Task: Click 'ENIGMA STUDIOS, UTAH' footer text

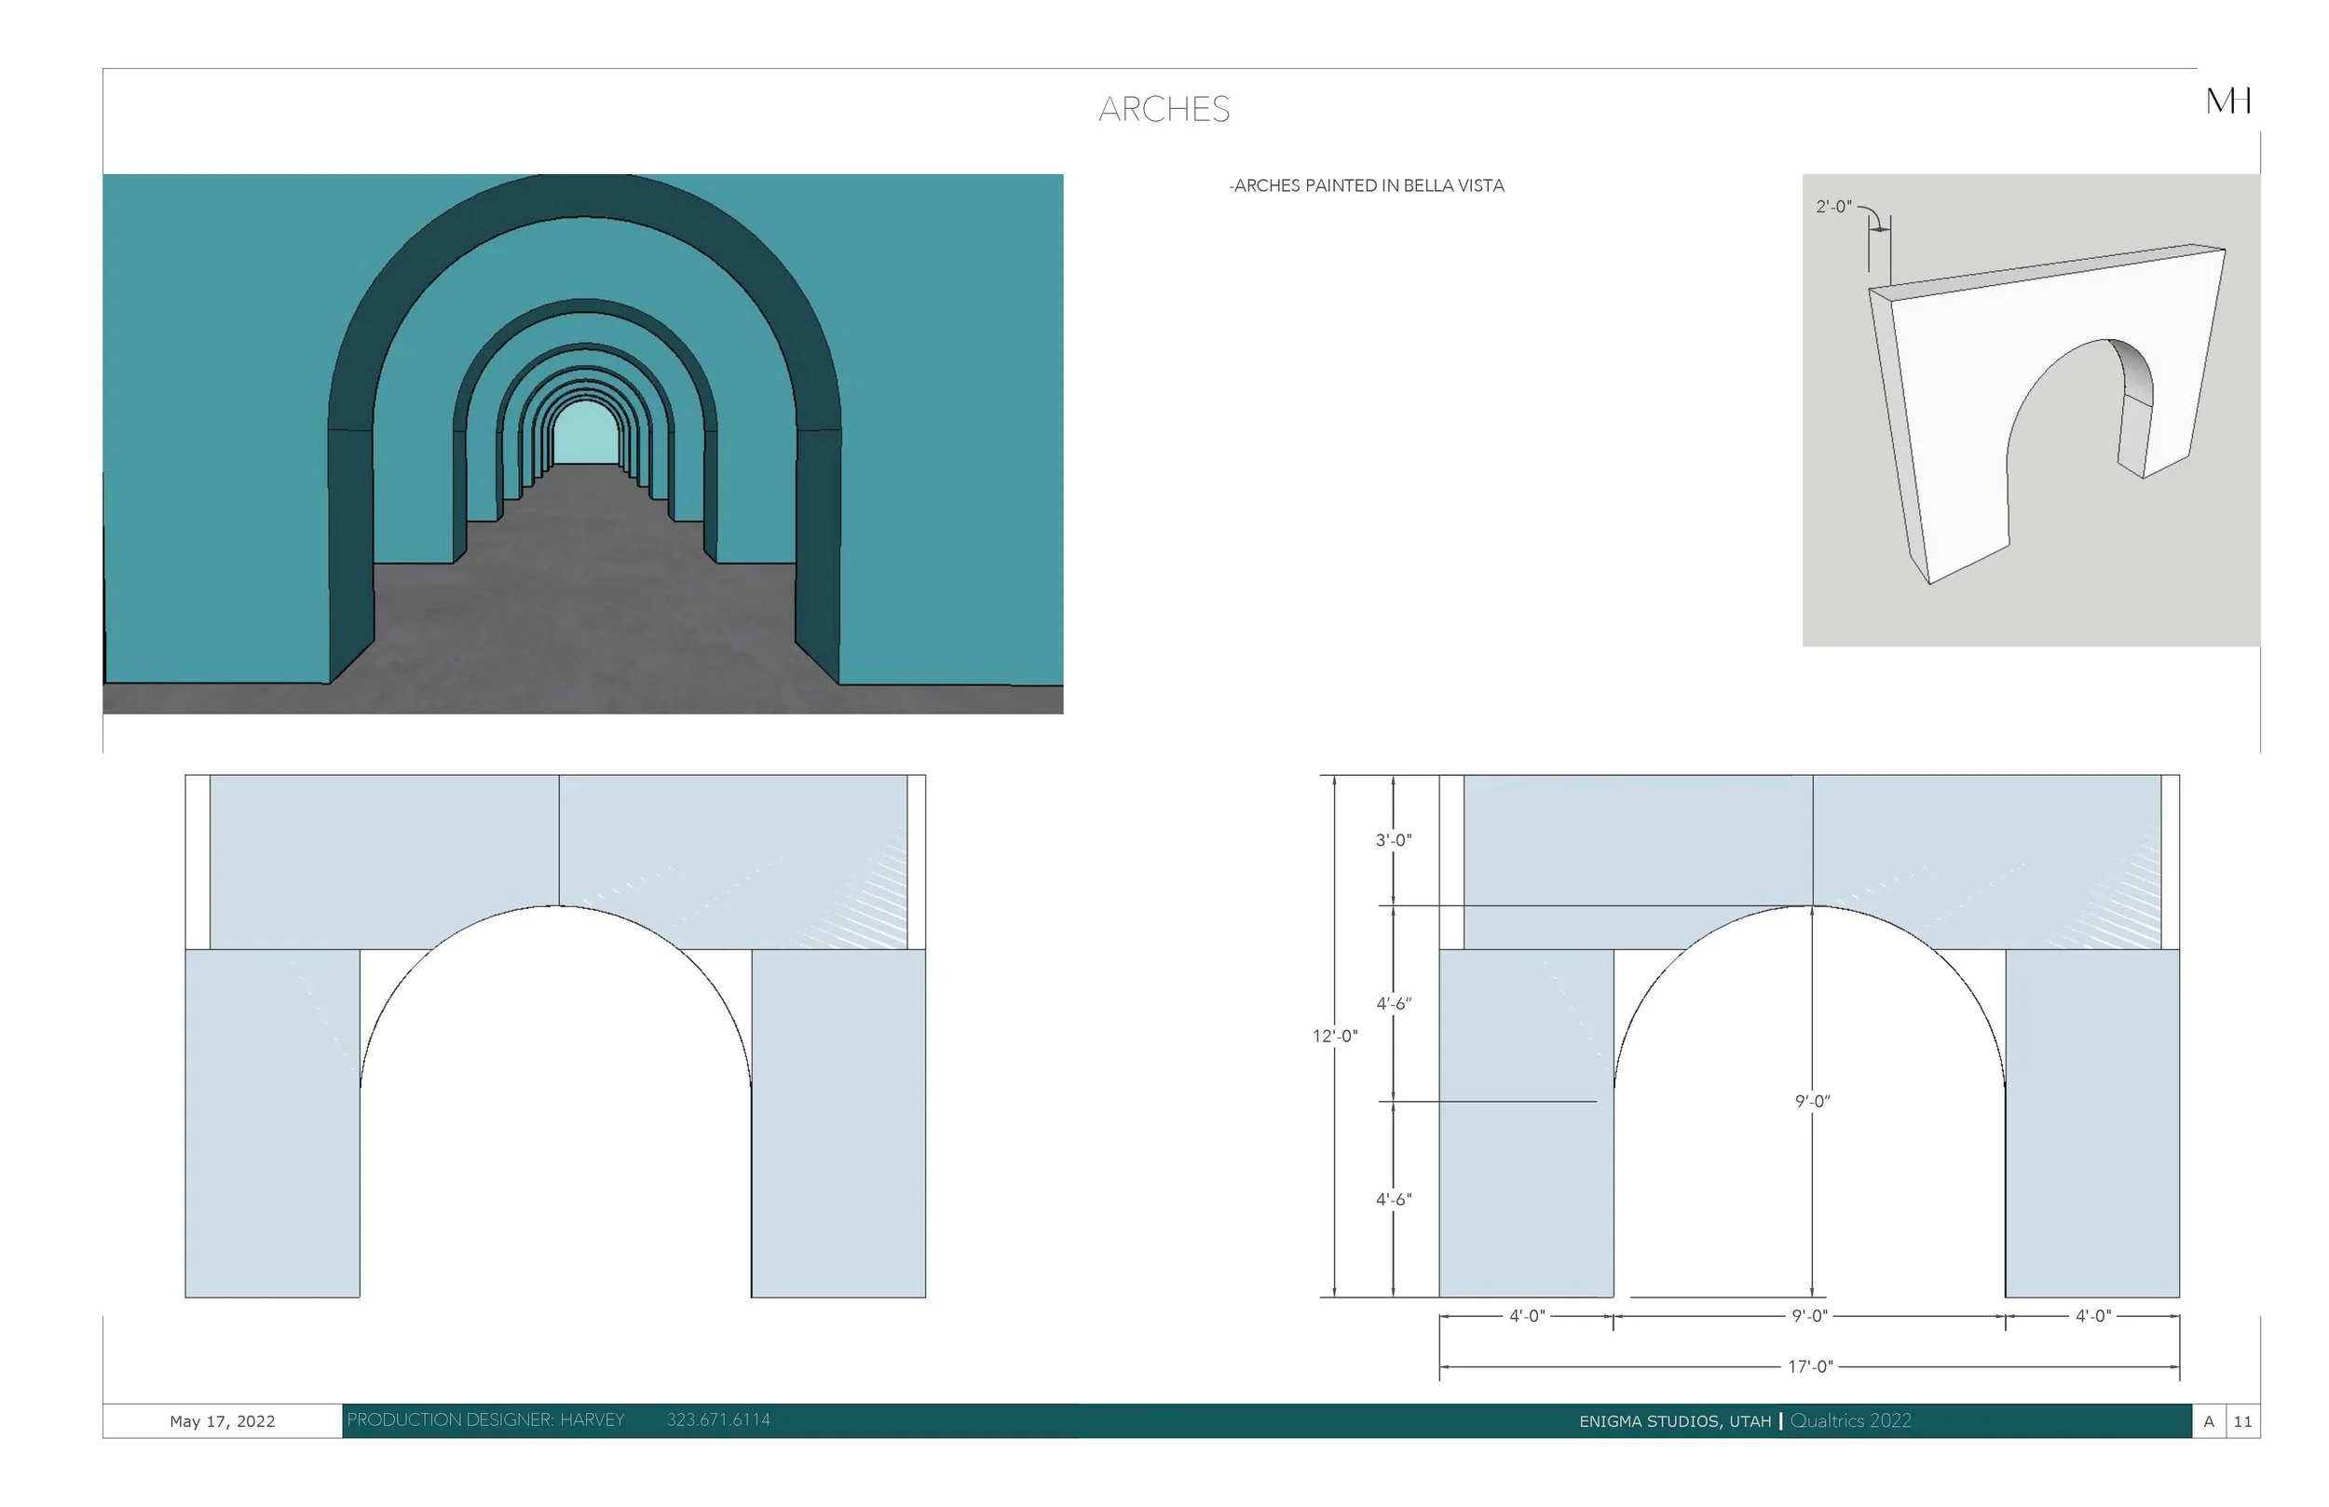Action: click(1674, 1421)
